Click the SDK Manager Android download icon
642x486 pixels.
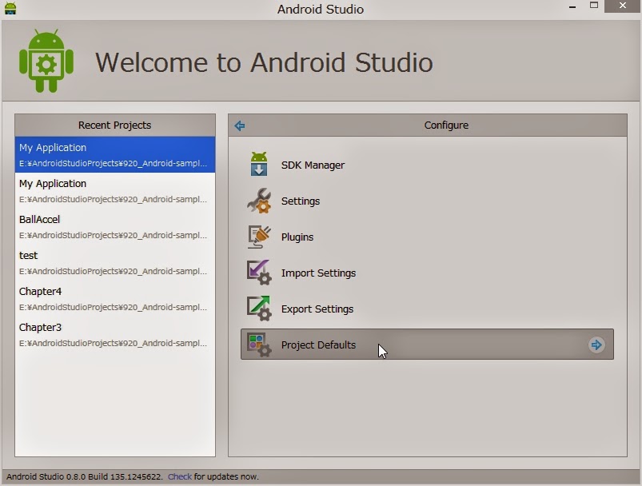[x=259, y=164]
